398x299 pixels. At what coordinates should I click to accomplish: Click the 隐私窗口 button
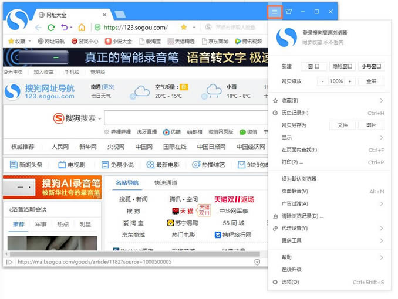(342, 66)
